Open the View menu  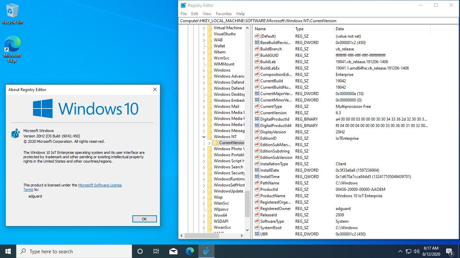tap(207, 14)
